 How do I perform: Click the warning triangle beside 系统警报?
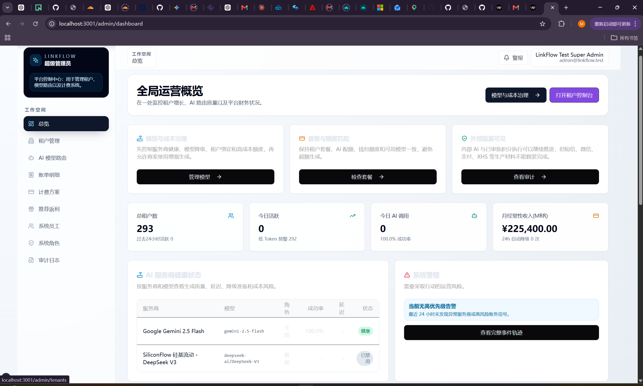click(407, 275)
